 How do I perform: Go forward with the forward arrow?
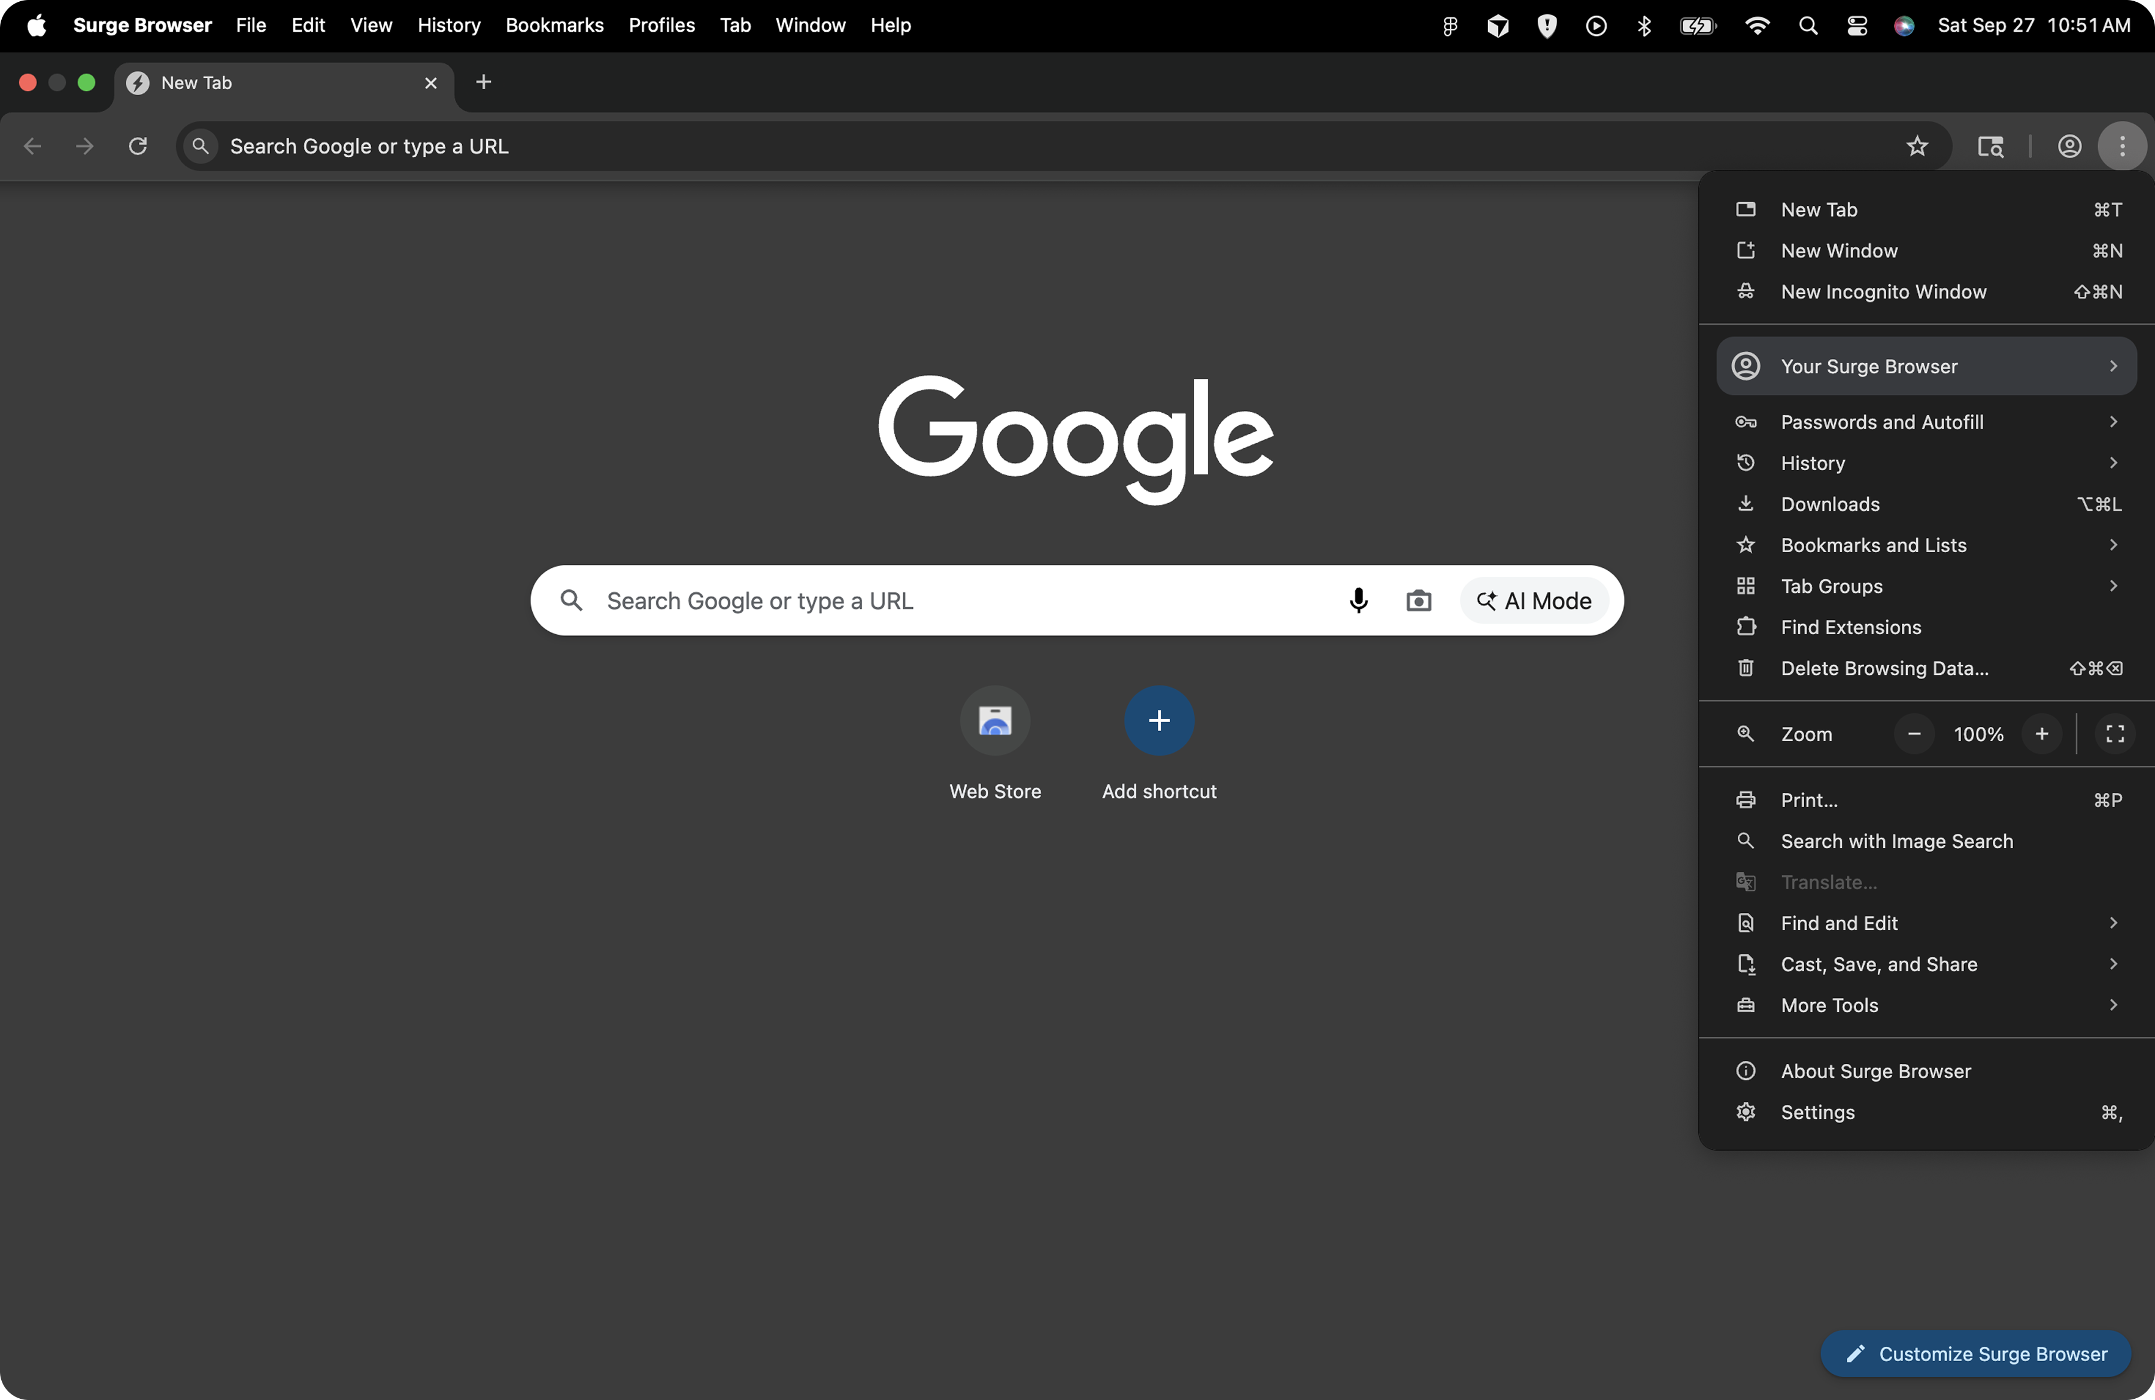click(85, 146)
